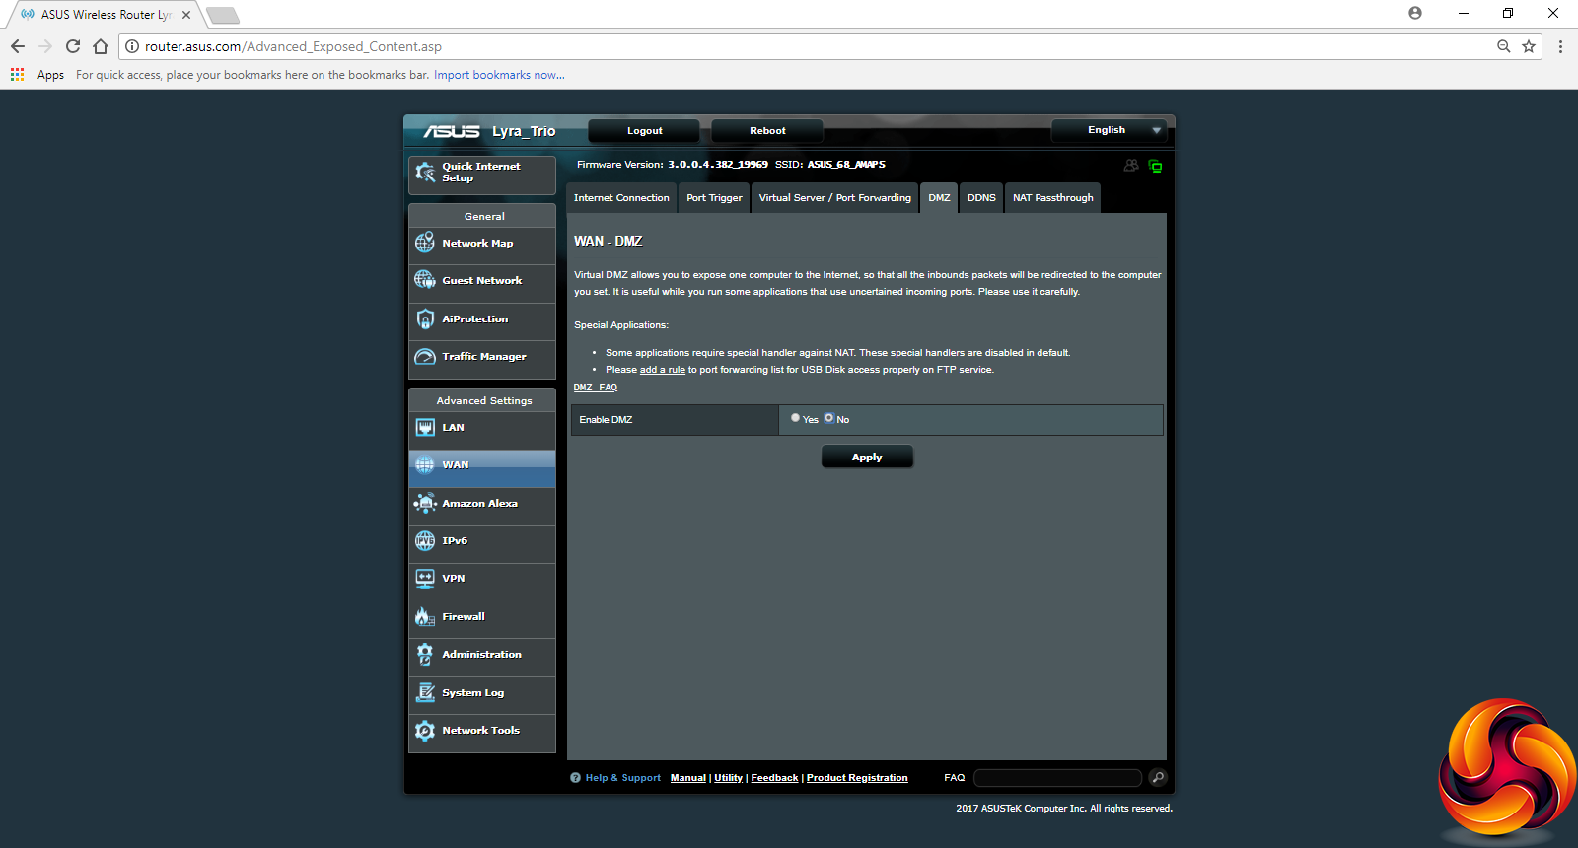
Task: Click the Quick Internet Setup icon
Action: coord(425,173)
